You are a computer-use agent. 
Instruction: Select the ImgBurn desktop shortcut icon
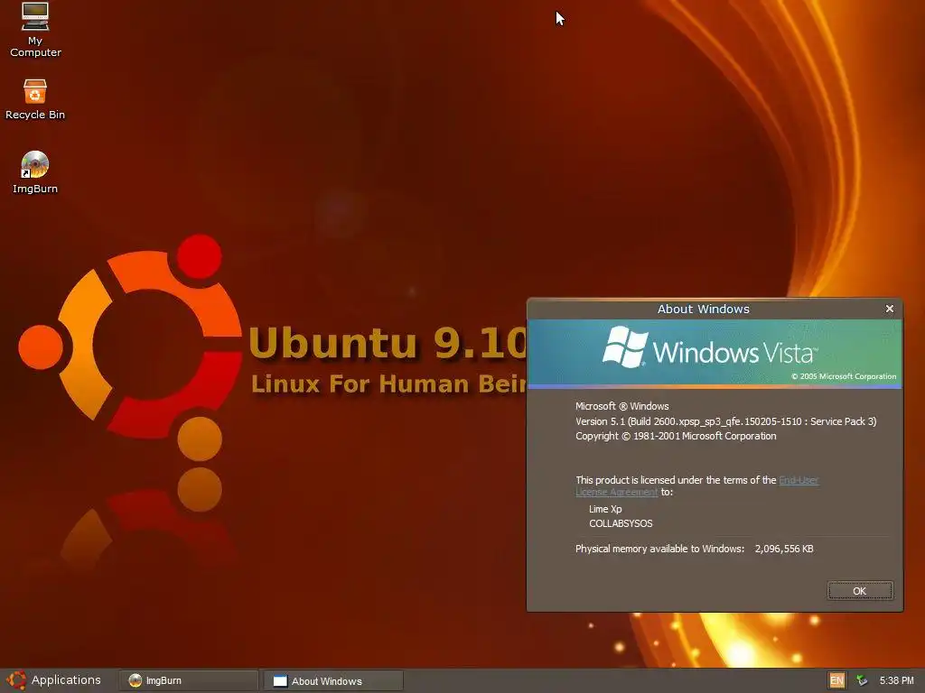click(x=35, y=171)
